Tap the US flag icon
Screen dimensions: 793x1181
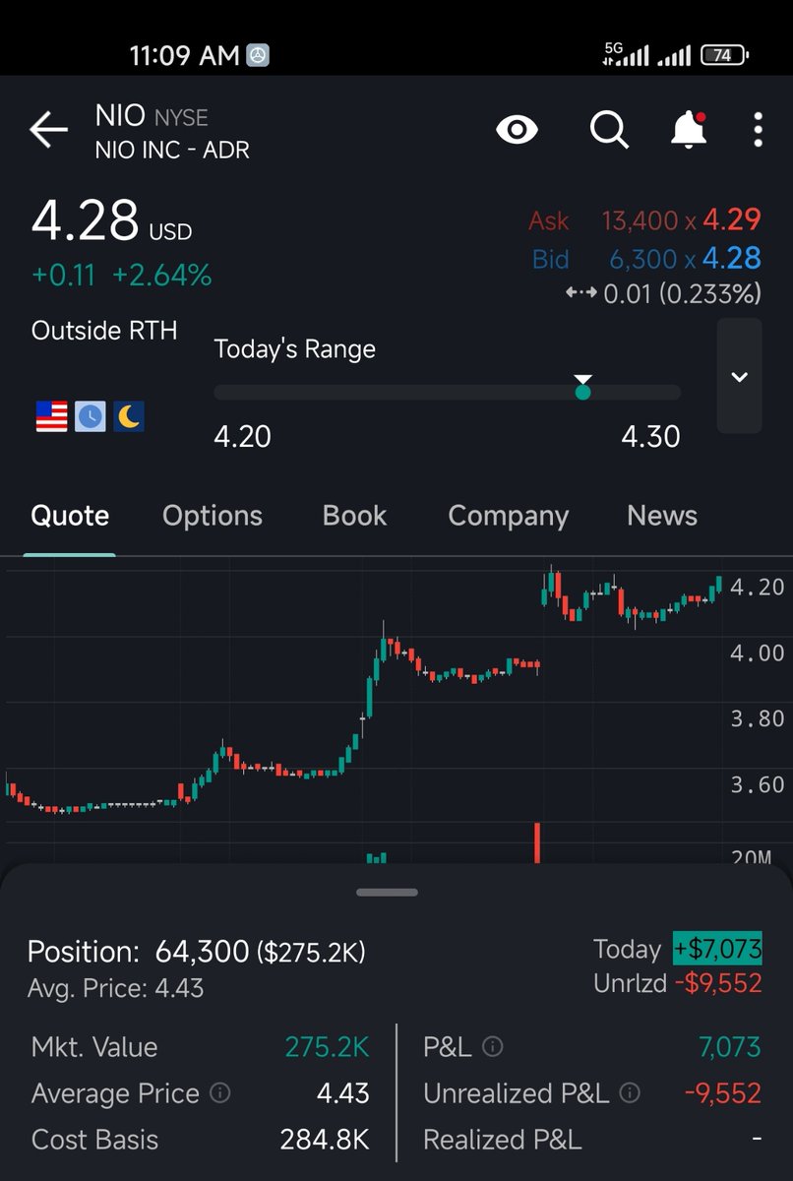tap(51, 416)
